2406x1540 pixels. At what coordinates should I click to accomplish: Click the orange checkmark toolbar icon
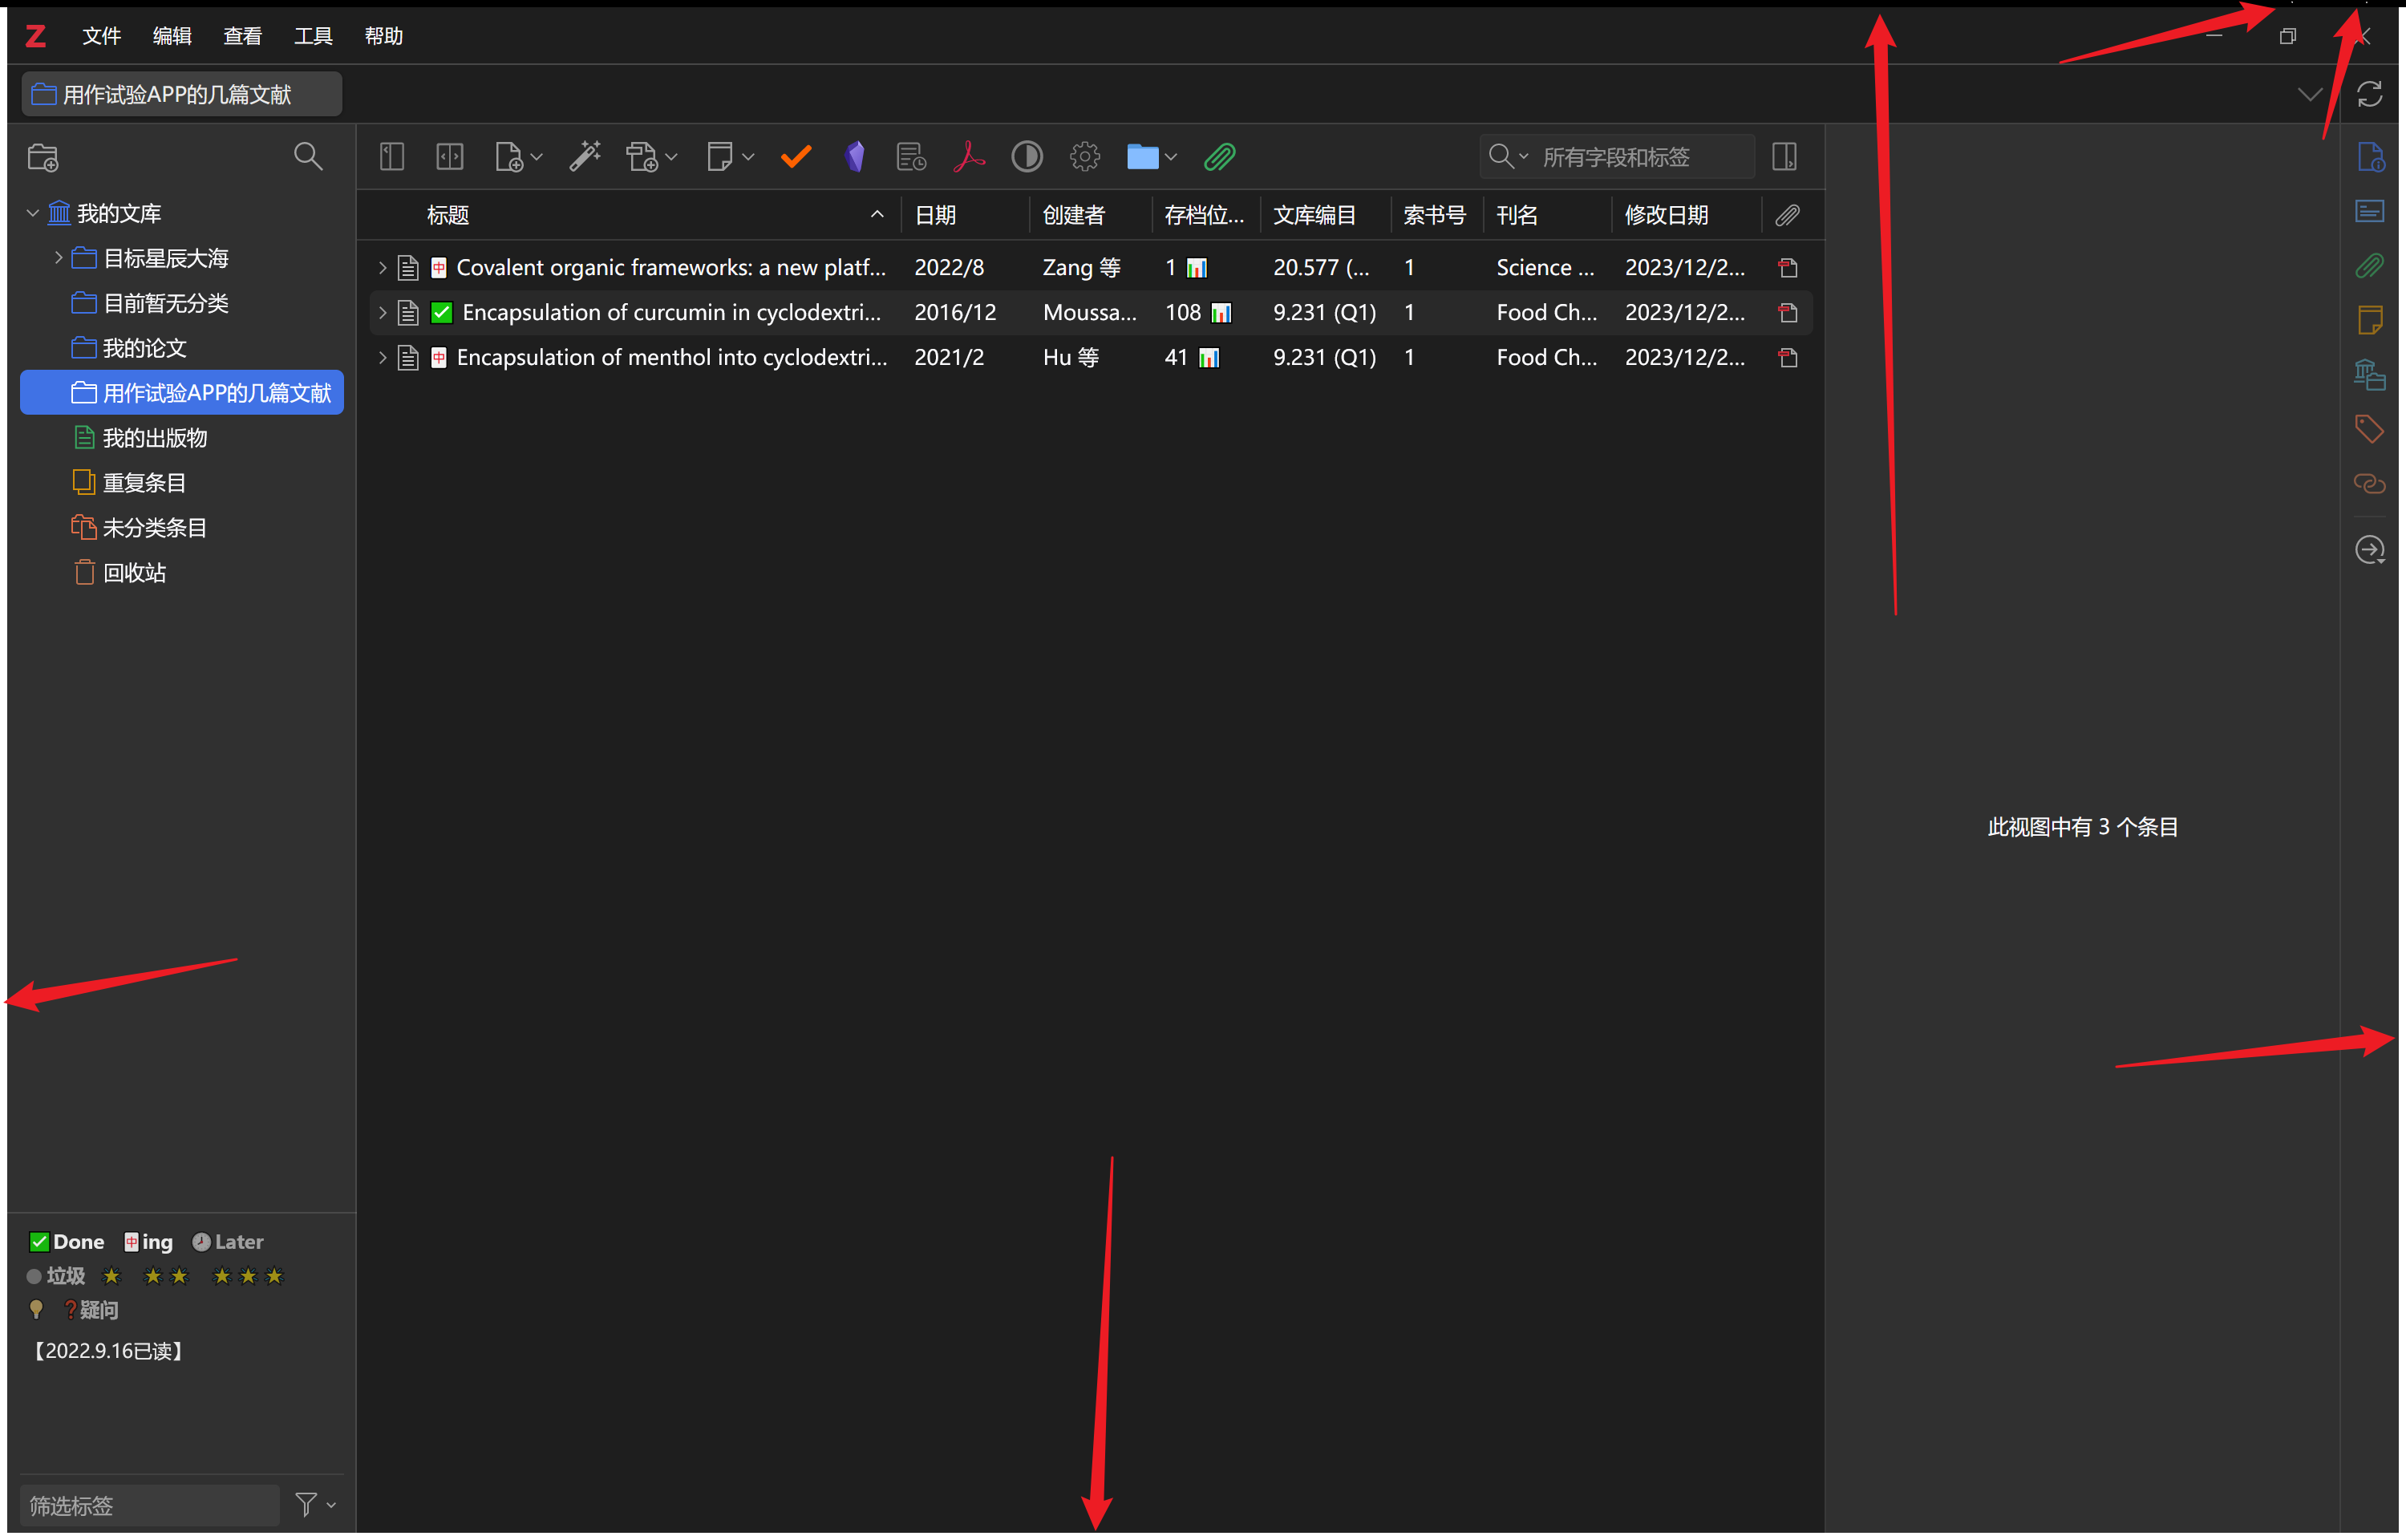coord(796,157)
